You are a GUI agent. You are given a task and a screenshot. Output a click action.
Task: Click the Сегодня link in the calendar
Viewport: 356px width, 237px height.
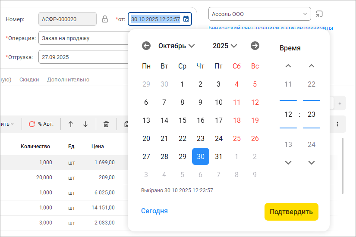(x=154, y=211)
